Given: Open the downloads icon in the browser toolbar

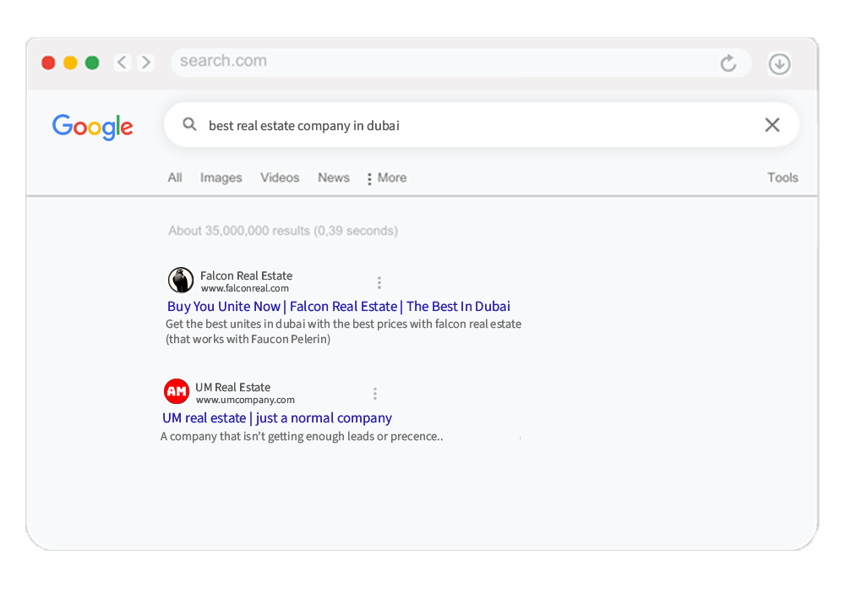Looking at the screenshot, I should (779, 64).
